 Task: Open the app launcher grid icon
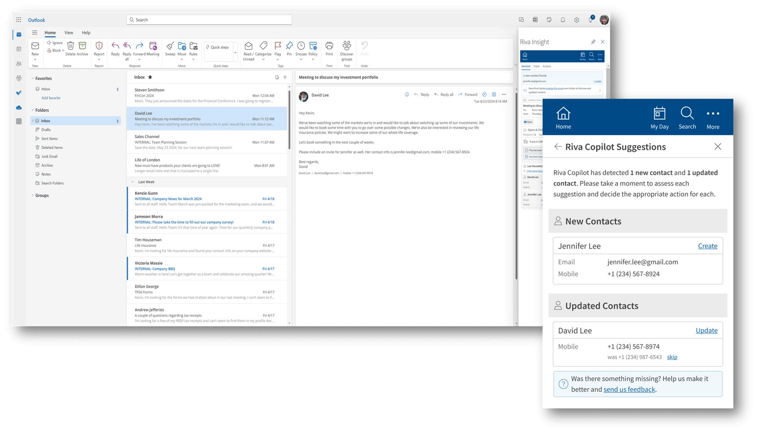point(19,20)
